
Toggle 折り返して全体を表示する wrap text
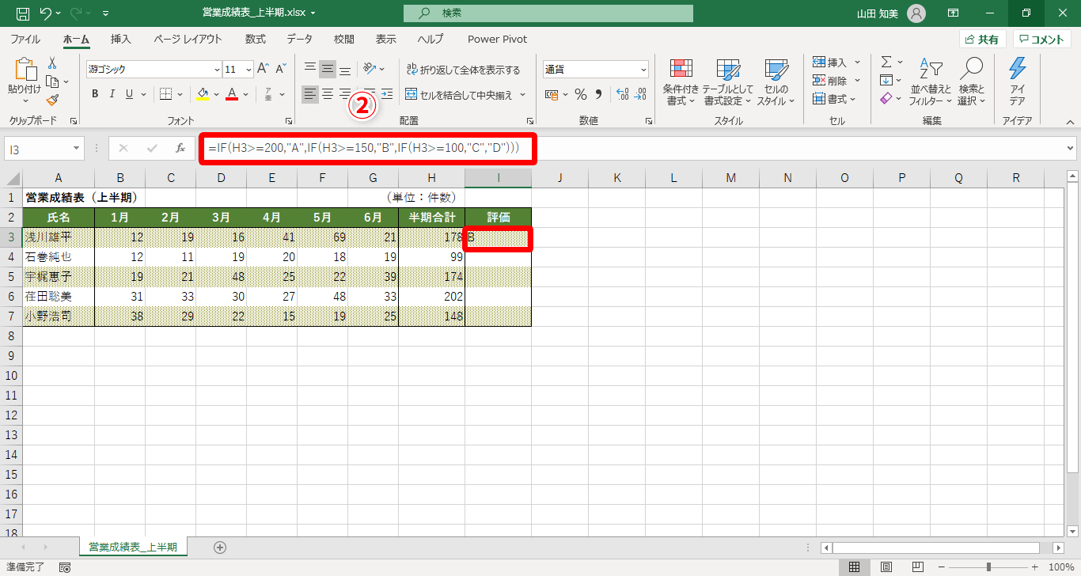(x=463, y=70)
